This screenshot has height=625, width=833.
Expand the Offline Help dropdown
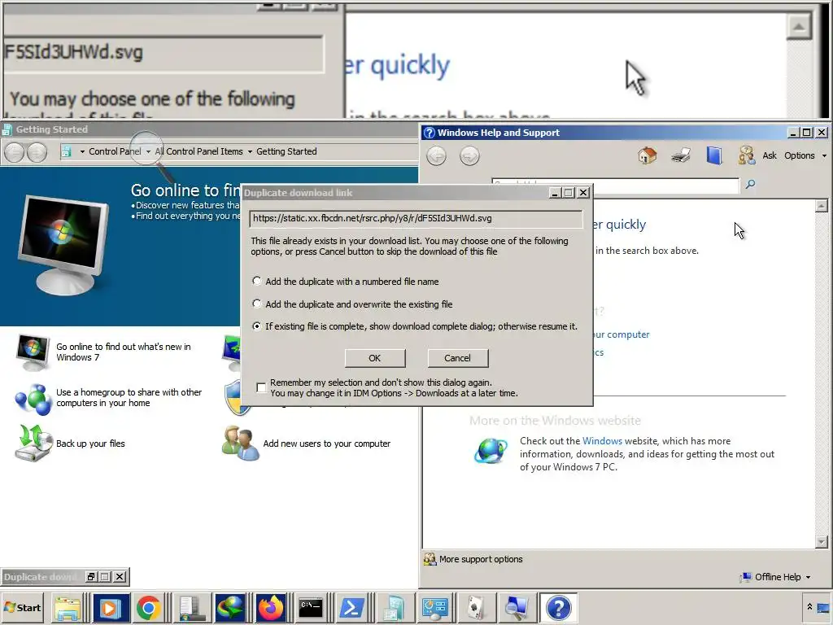pyautogui.click(x=808, y=577)
